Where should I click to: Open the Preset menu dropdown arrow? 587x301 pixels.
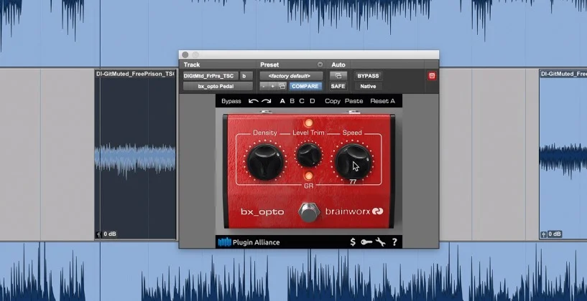pos(320,64)
